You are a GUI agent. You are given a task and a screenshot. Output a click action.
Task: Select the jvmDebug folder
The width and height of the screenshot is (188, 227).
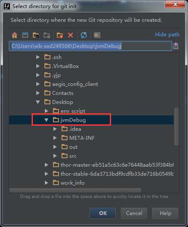[x=69, y=120]
